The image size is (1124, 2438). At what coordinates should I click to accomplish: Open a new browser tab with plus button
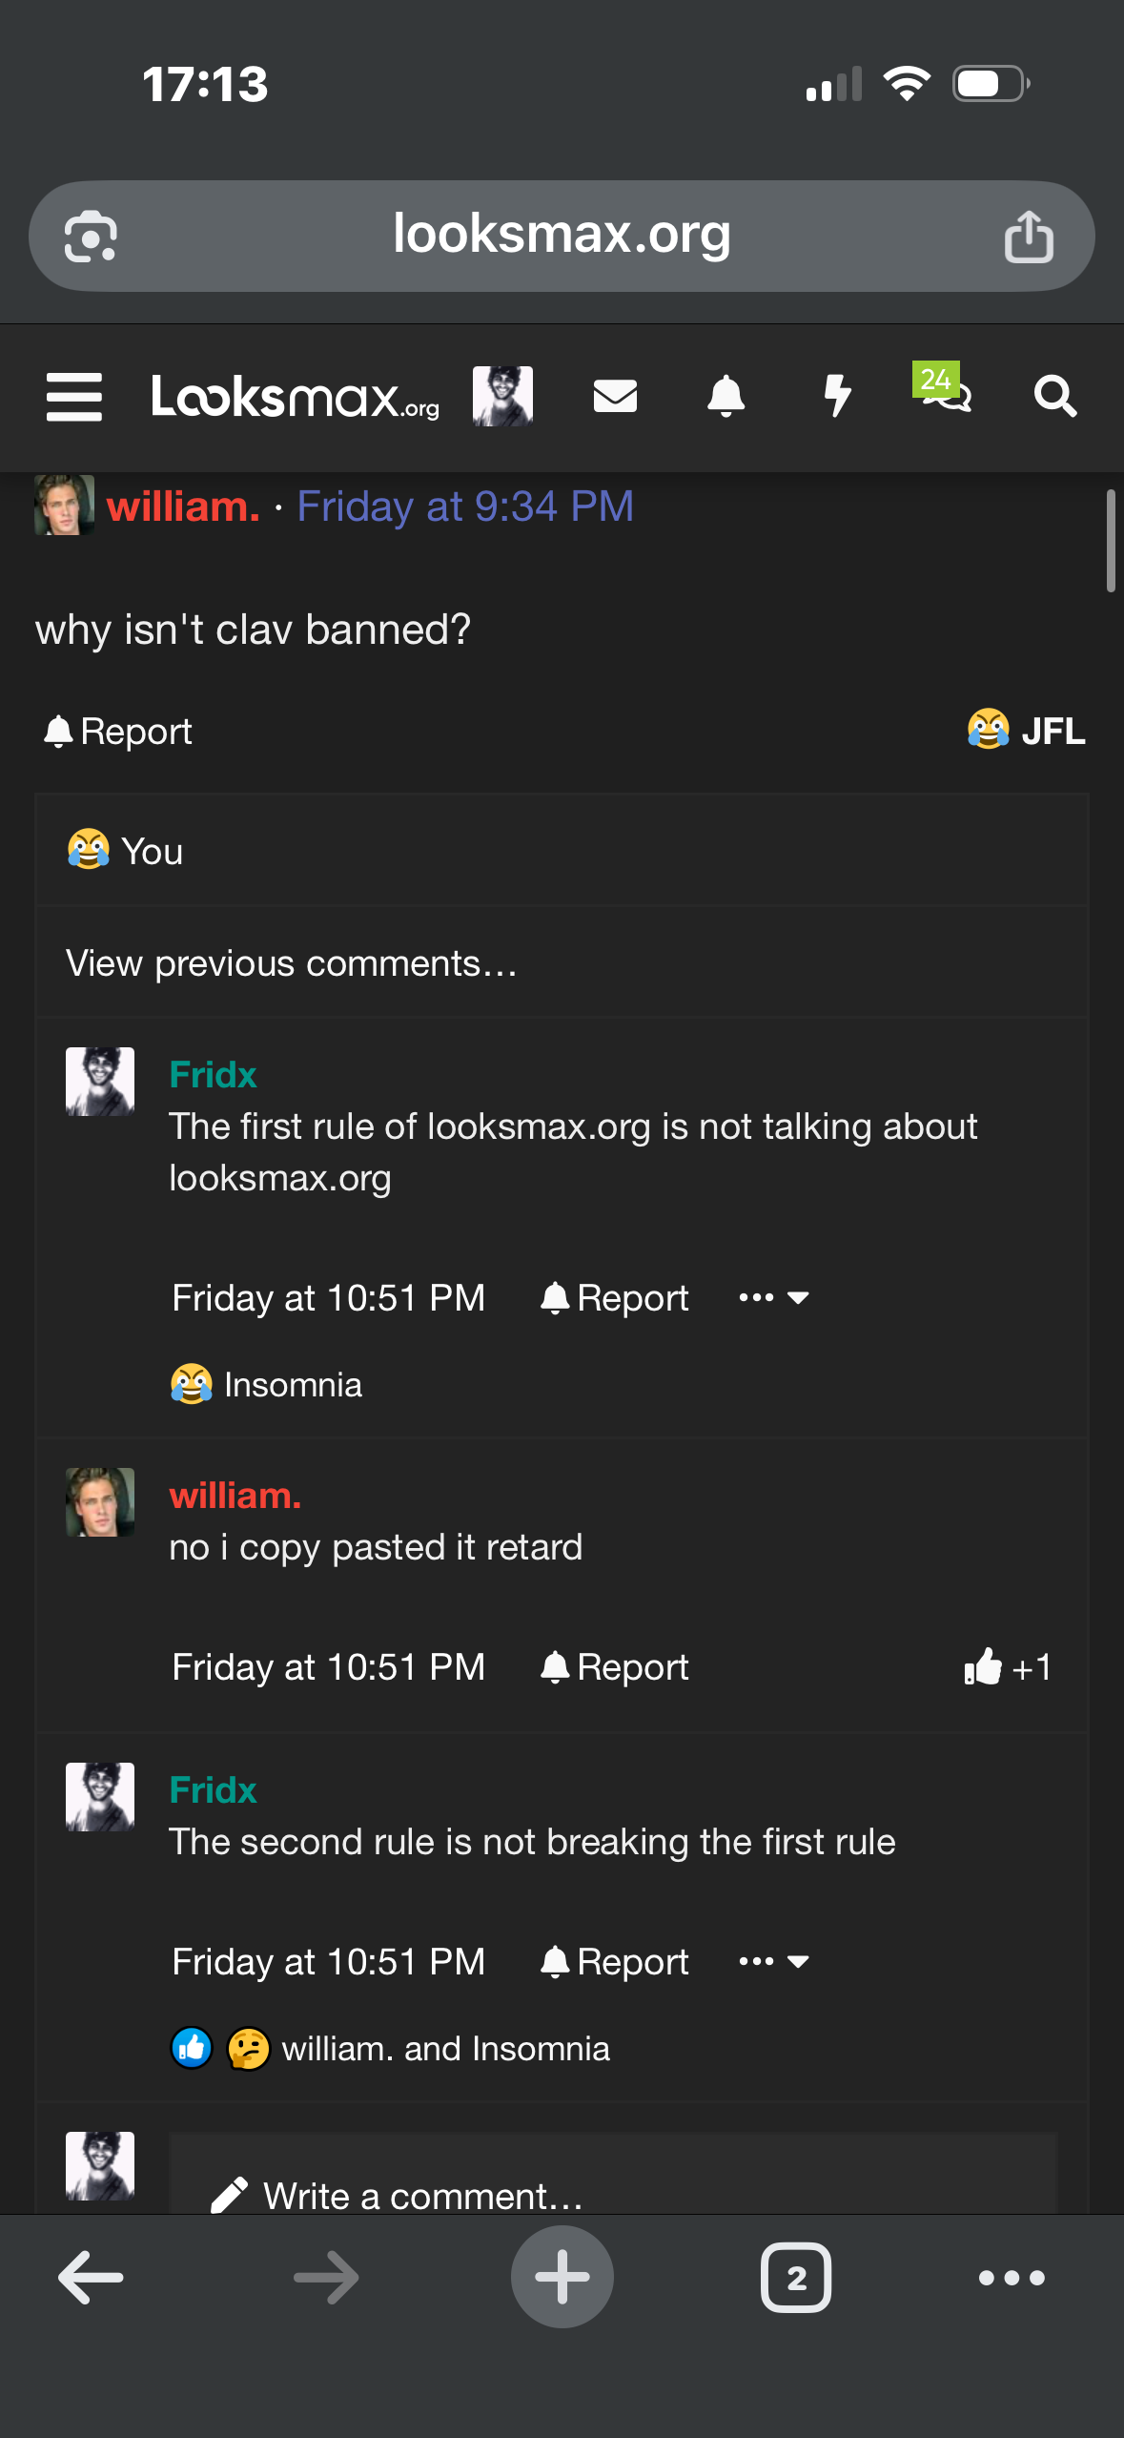pos(562,2278)
